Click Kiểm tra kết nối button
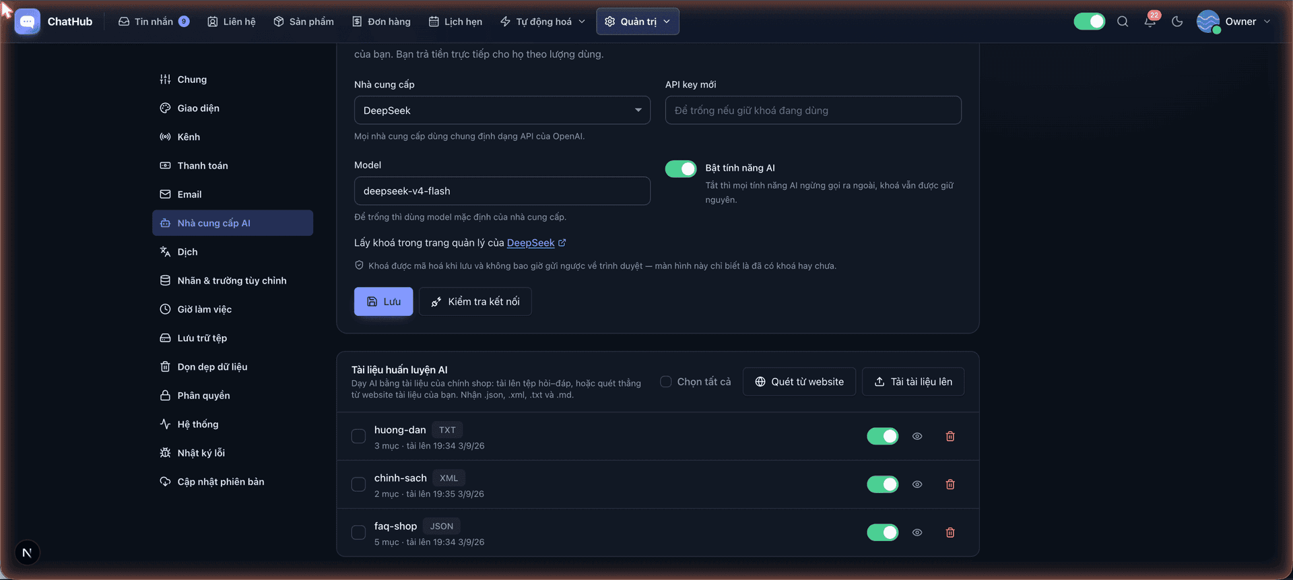Viewport: 1293px width, 580px height. 475,302
